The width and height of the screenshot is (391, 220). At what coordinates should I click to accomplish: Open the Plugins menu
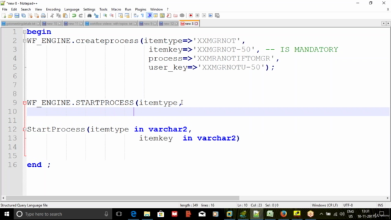click(x=141, y=9)
